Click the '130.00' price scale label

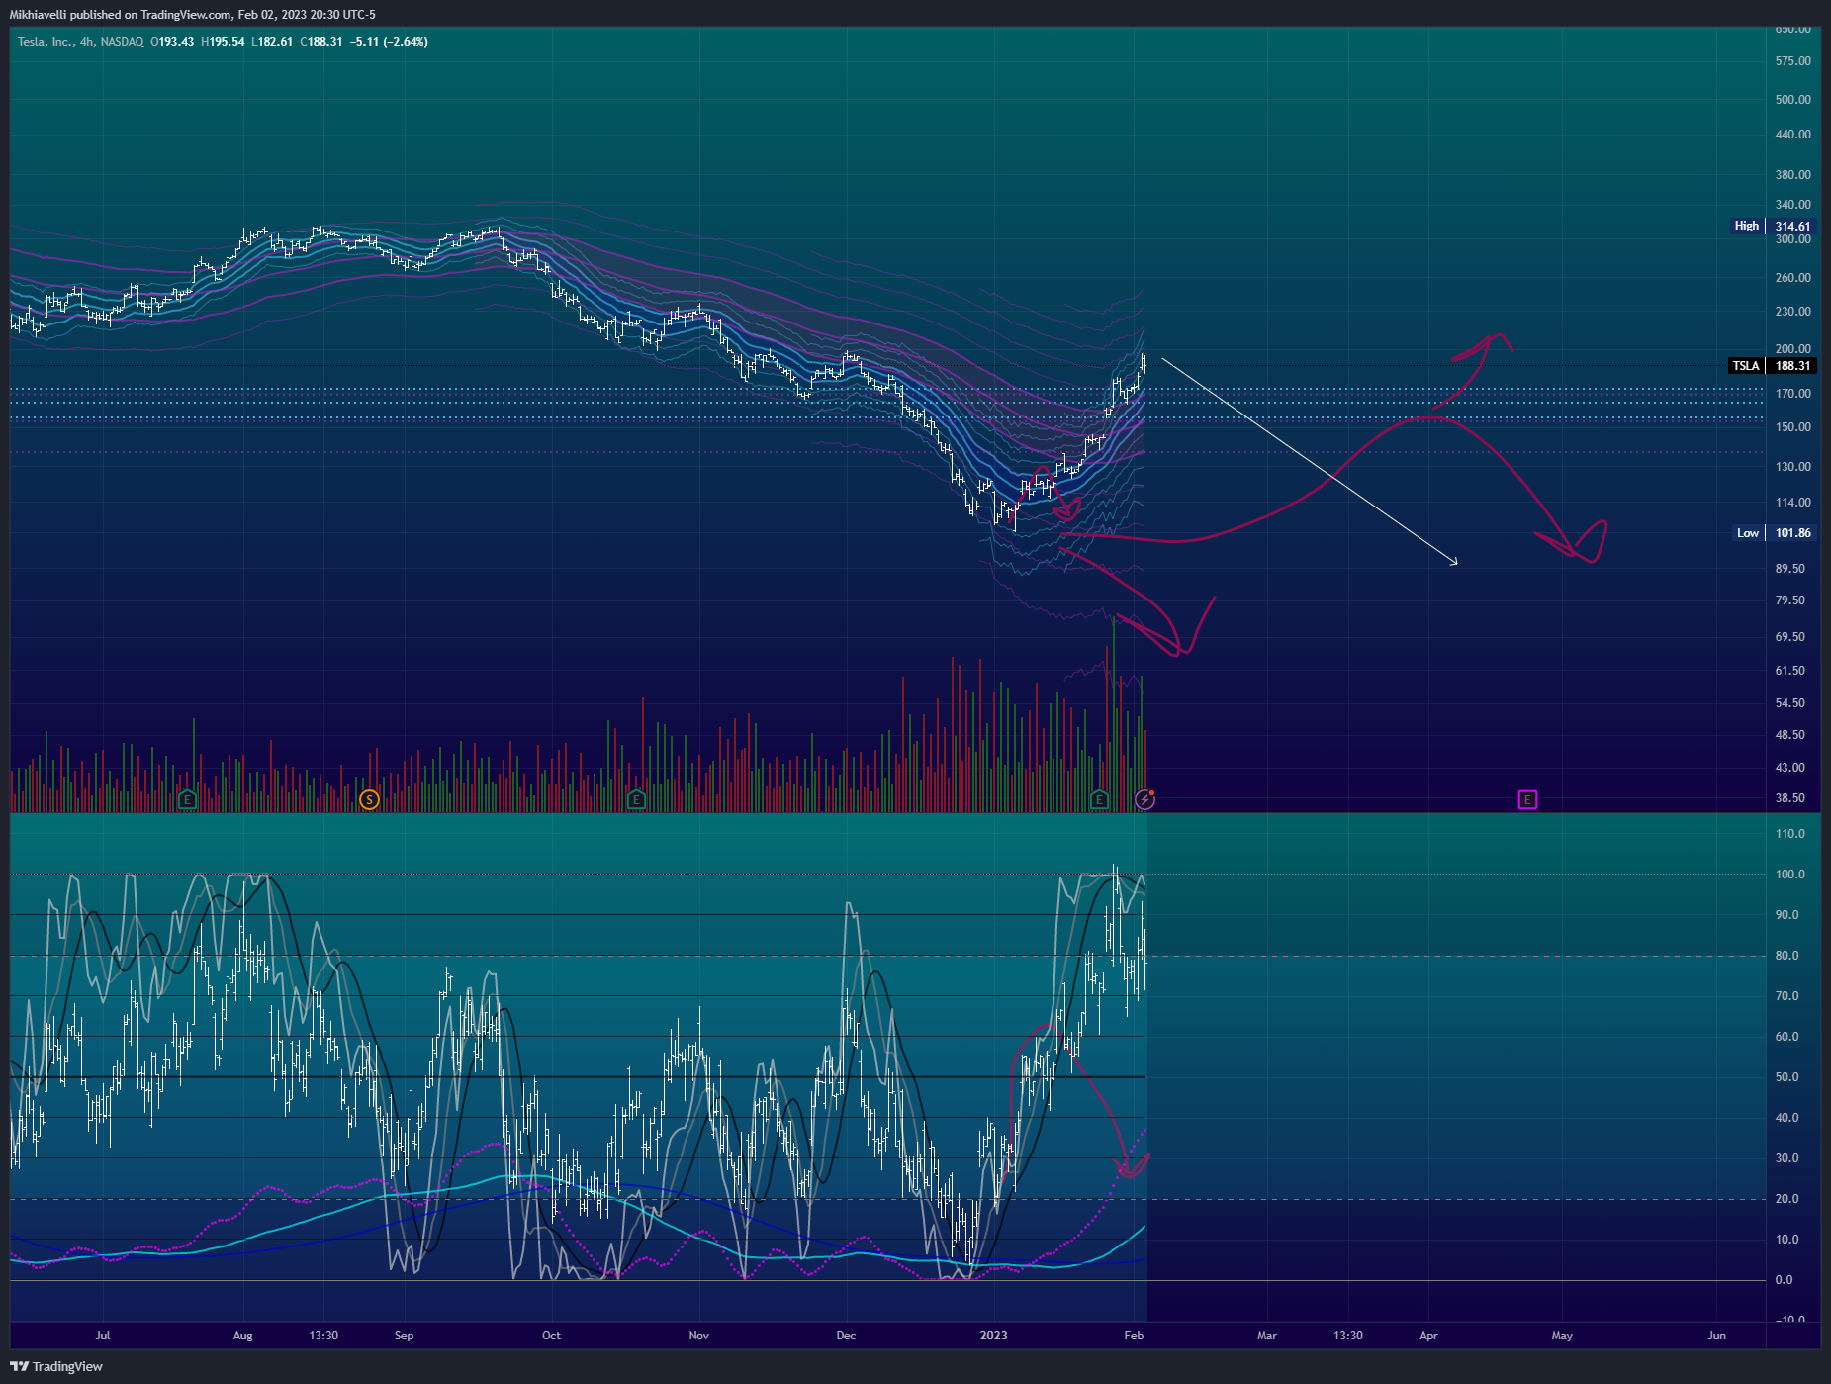pos(1792,467)
